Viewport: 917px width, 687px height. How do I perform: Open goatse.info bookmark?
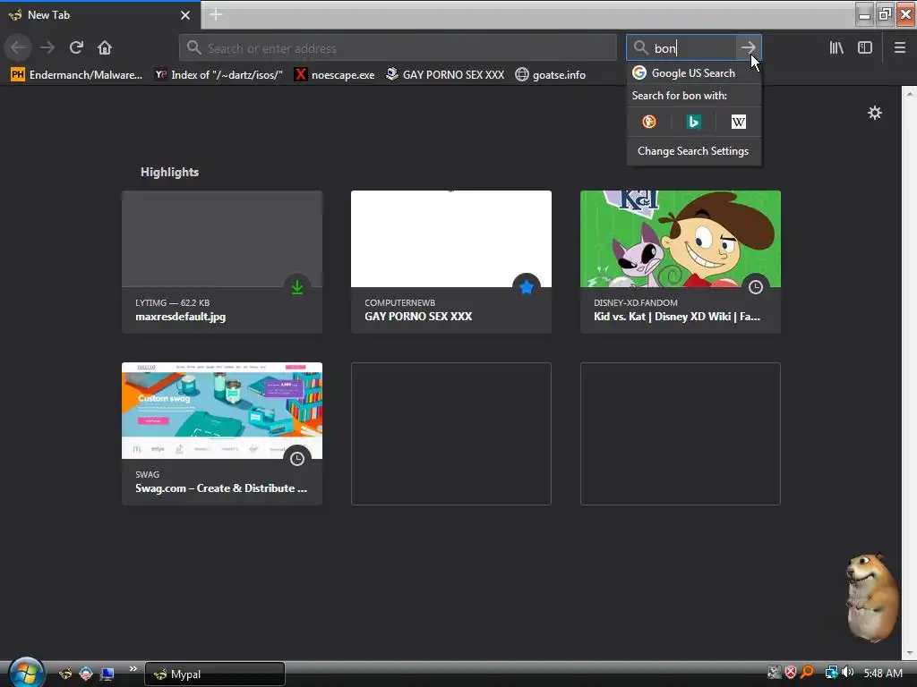(x=551, y=75)
